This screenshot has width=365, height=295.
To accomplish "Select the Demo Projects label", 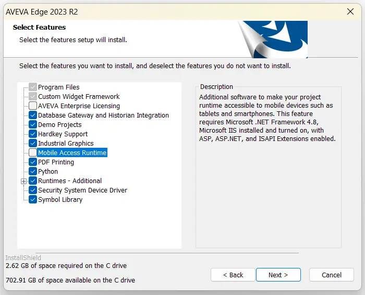I will (x=60, y=125).
